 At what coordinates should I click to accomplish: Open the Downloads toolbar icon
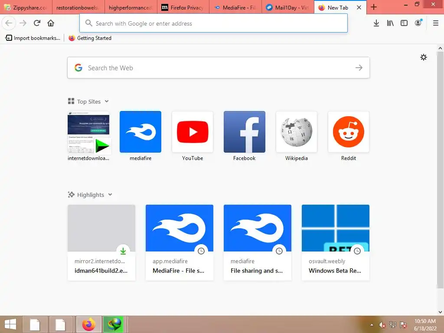coord(376,23)
